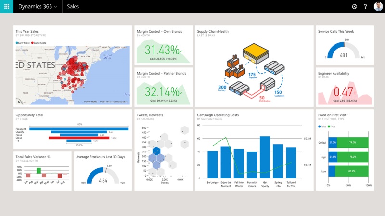Open the app launcher waffle icon

[x=7, y=6]
